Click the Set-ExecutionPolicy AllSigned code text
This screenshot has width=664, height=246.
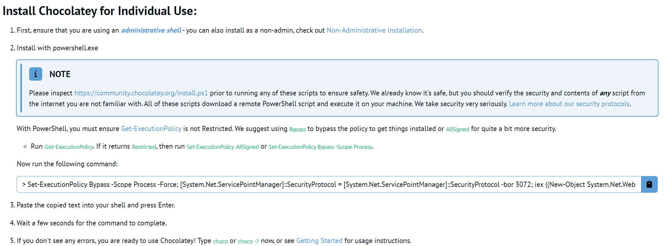point(223,147)
